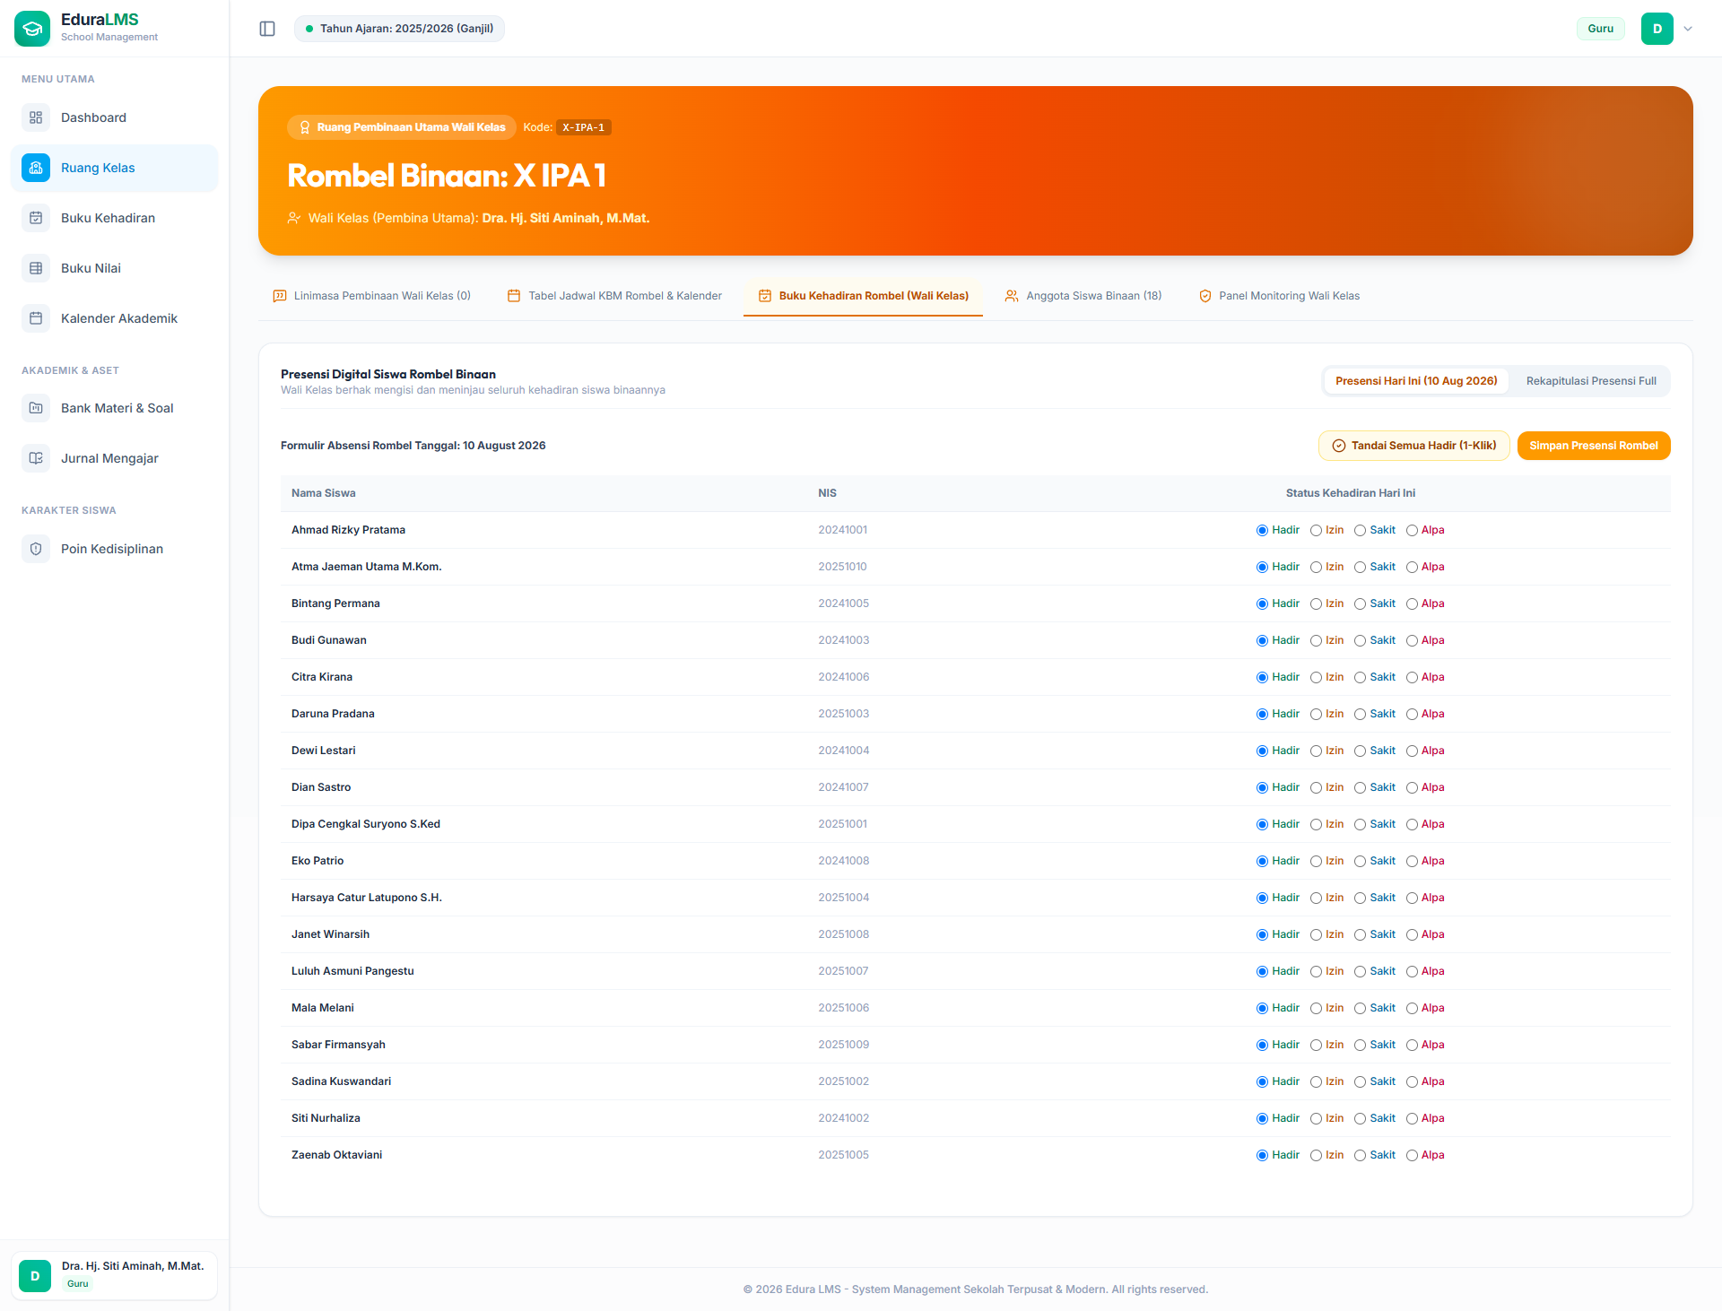
Task: Mark Mala Melani as Izin
Action: click(1317, 1009)
